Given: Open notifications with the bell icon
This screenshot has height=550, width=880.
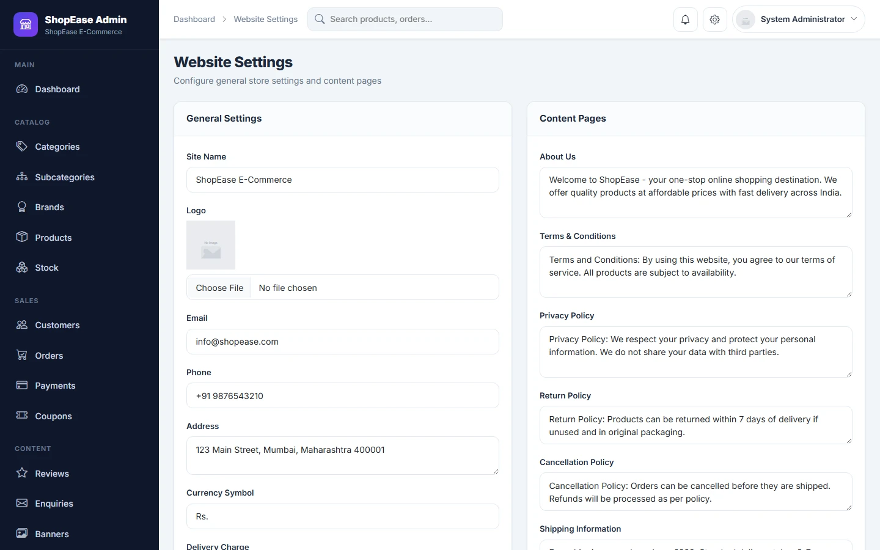Looking at the screenshot, I should point(685,20).
